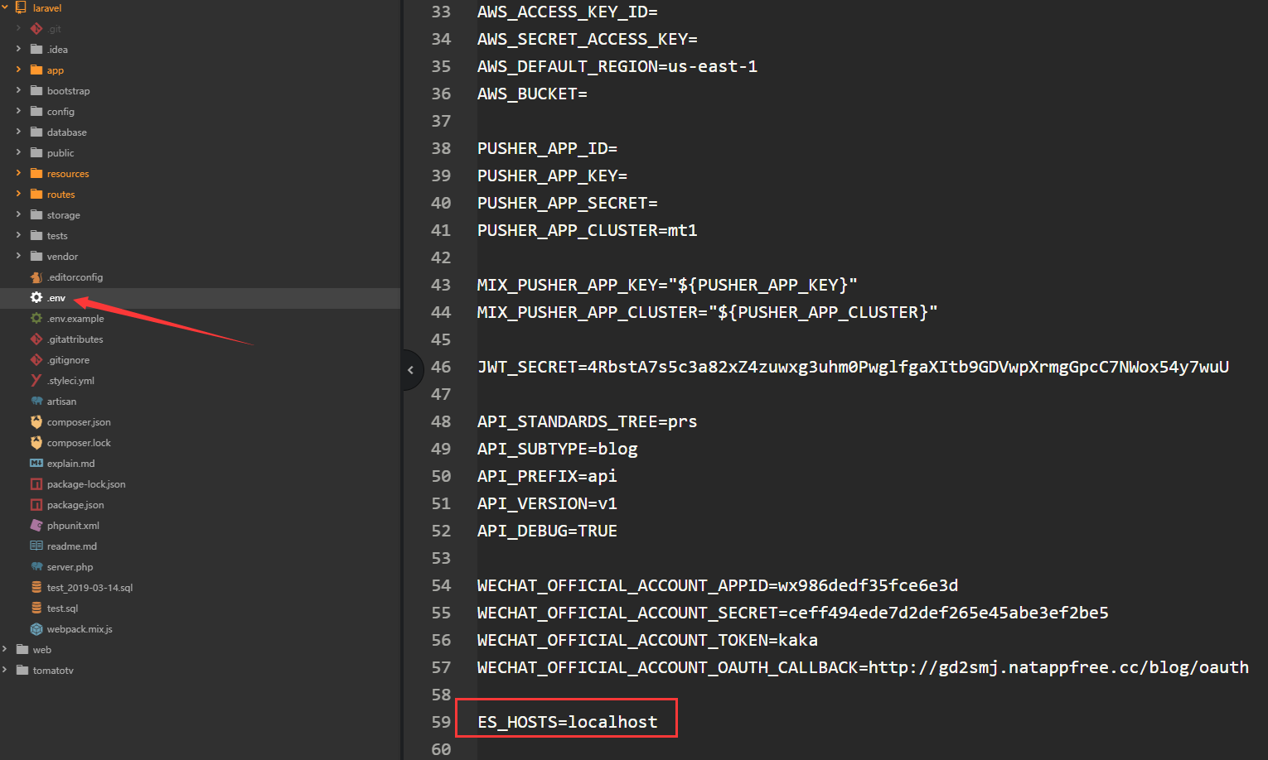
Task: Click the AWS_BUCKET= line
Action: [532, 94]
